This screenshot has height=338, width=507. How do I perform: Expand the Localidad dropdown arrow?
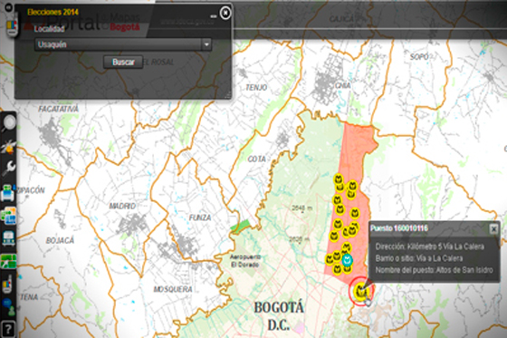coord(206,44)
